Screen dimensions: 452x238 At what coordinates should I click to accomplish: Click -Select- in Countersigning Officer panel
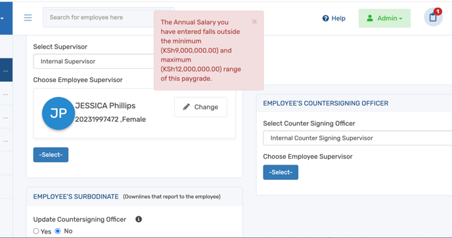pos(281,172)
